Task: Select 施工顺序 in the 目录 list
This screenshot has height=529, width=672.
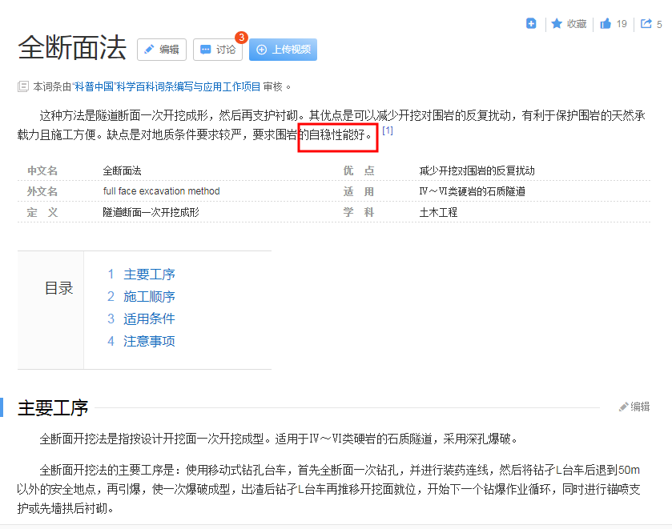Action: pyautogui.click(x=149, y=297)
